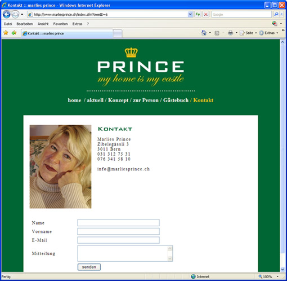
Task: Open the Favoriten menu
Action: click(x=60, y=24)
